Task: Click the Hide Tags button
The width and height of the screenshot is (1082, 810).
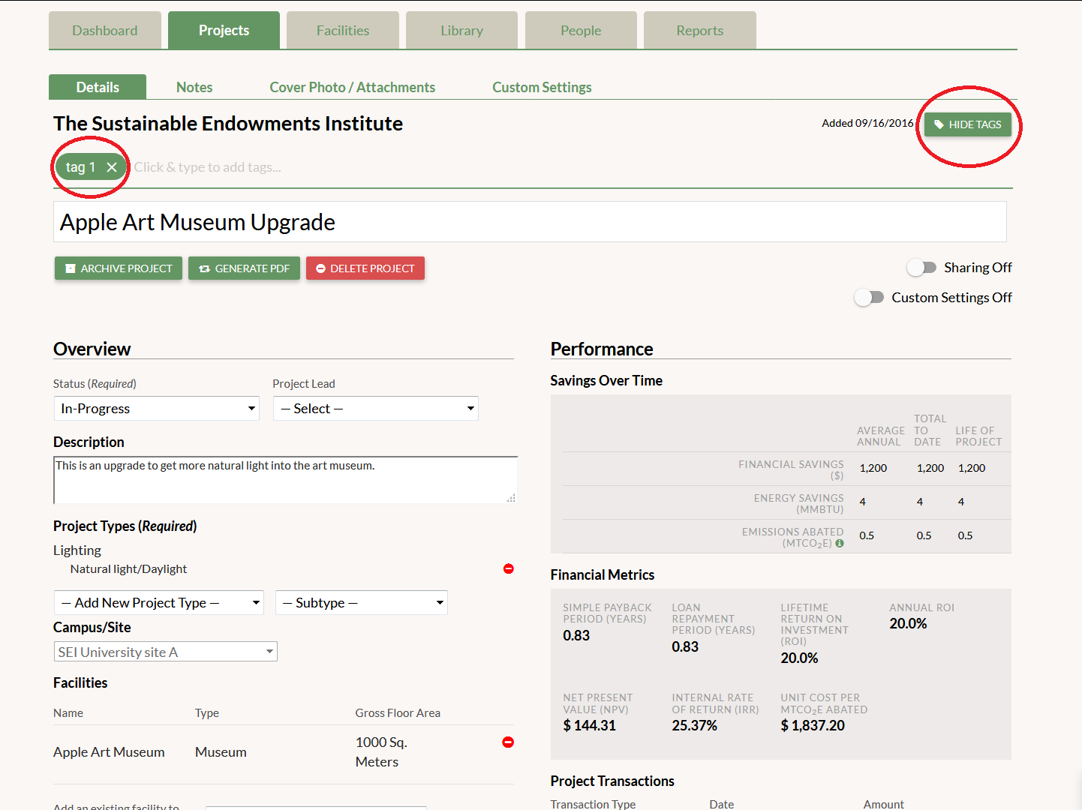Action: (x=968, y=124)
